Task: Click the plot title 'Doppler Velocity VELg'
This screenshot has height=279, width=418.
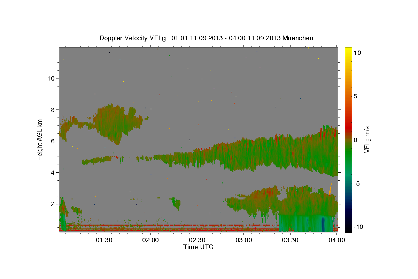Action: pyautogui.click(x=133, y=38)
